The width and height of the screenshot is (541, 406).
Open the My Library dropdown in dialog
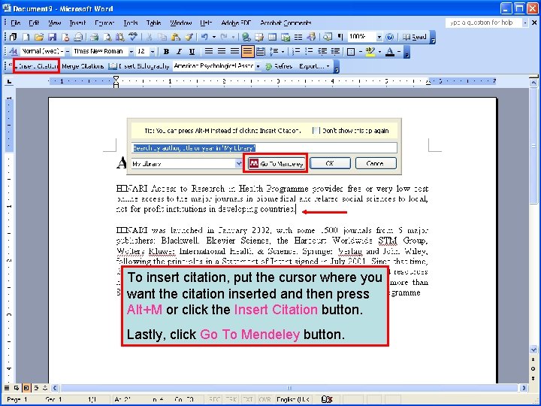(238, 164)
